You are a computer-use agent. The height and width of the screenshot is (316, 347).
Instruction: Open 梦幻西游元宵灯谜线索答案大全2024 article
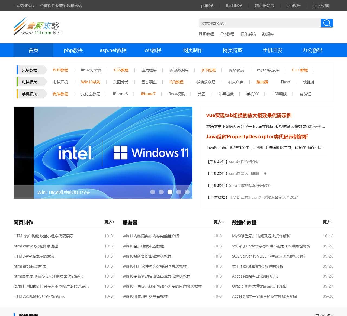(x=264, y=197)
